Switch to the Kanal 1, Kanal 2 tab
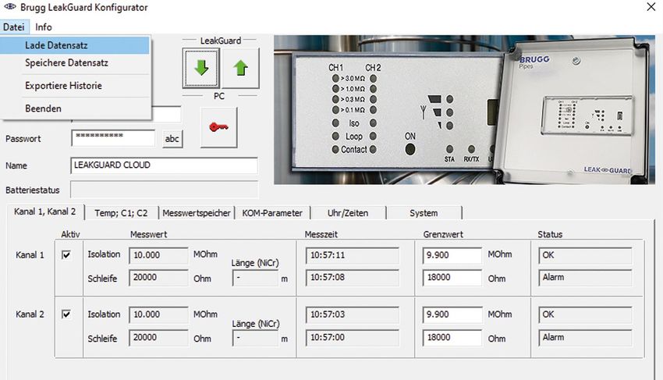Image resolution: width=663 pixels, height=380 pixels. (x=45, y=211)
